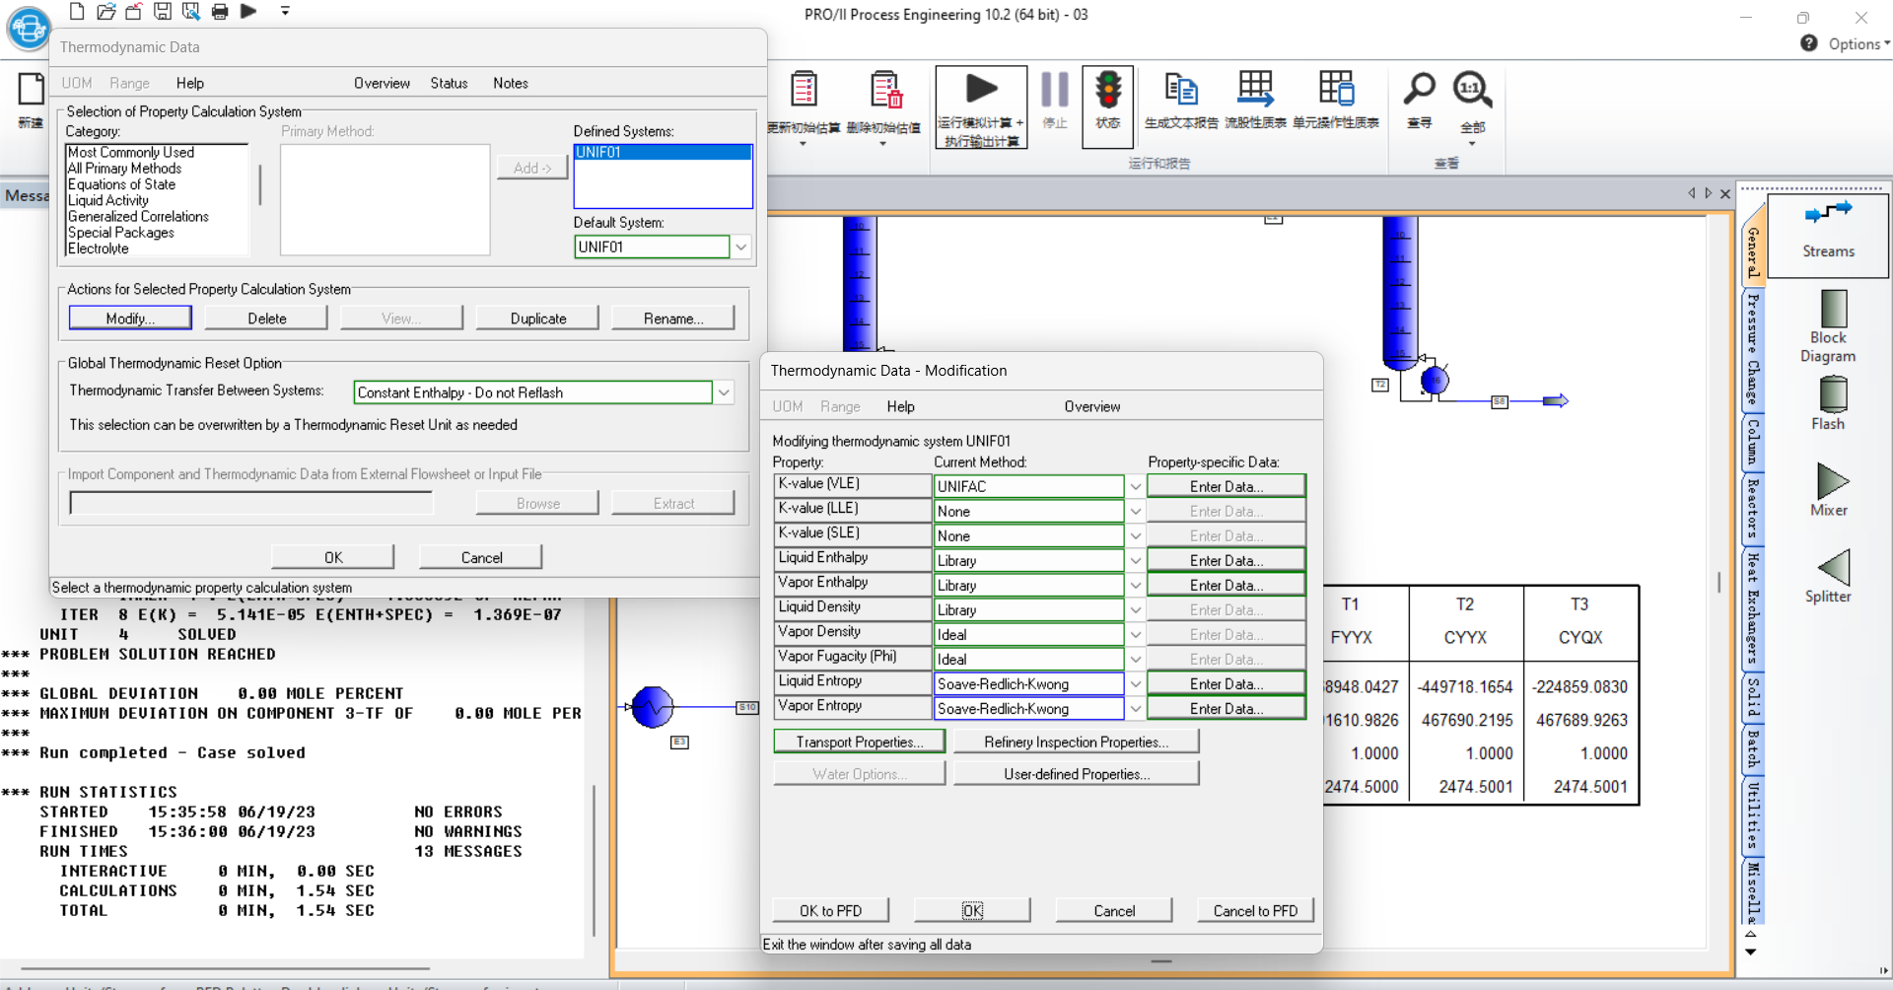Select Equations of State category

click(x=121, y=184)
